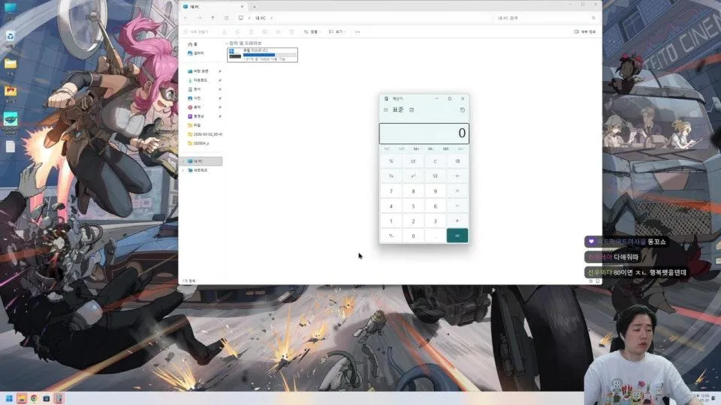
Task: Click the divide key in calculator
Action: click(457, 175)
